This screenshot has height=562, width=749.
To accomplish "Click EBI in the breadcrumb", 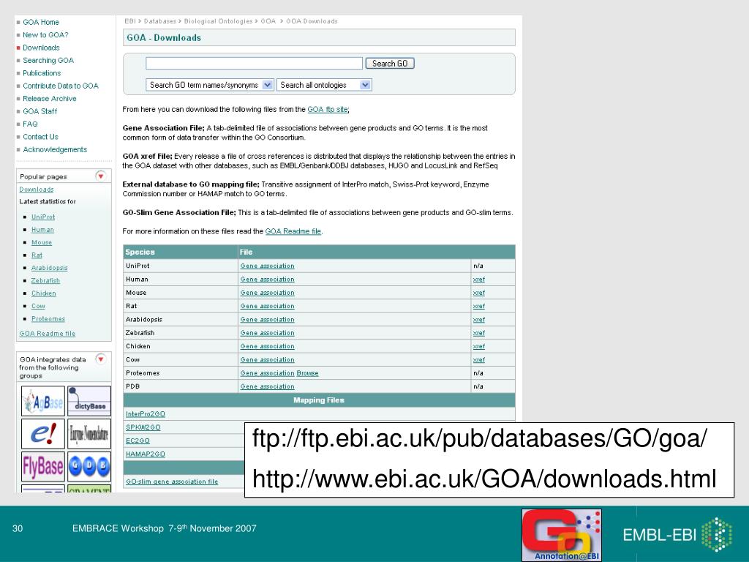I will (130, 21).
